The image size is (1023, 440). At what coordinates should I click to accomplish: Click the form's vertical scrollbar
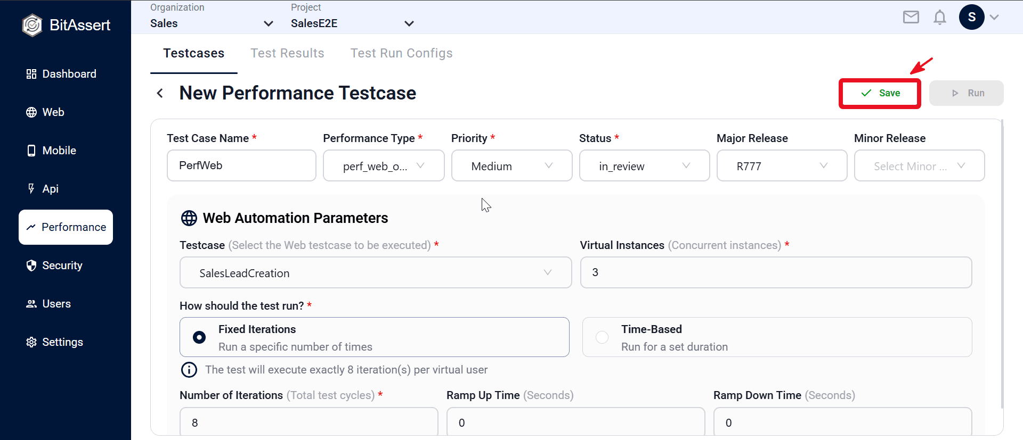tap(1002, 264)
